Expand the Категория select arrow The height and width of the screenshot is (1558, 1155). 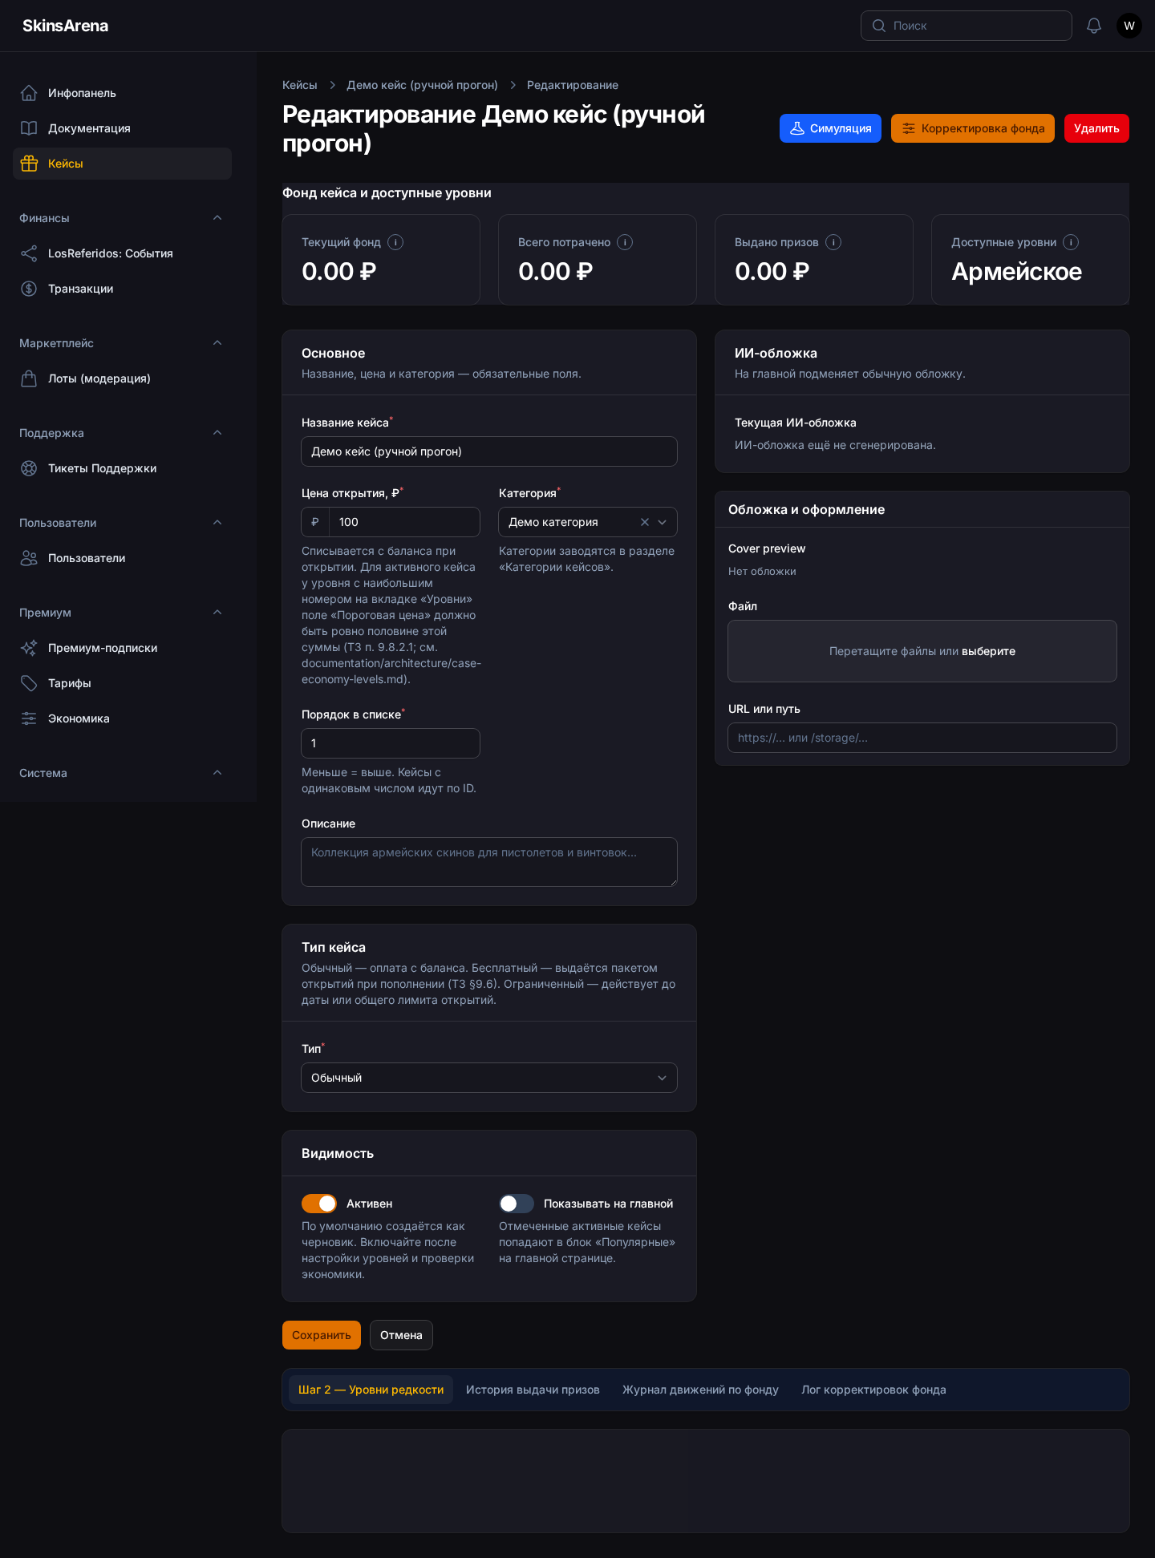pyautogui.click(x=663, y=522)
